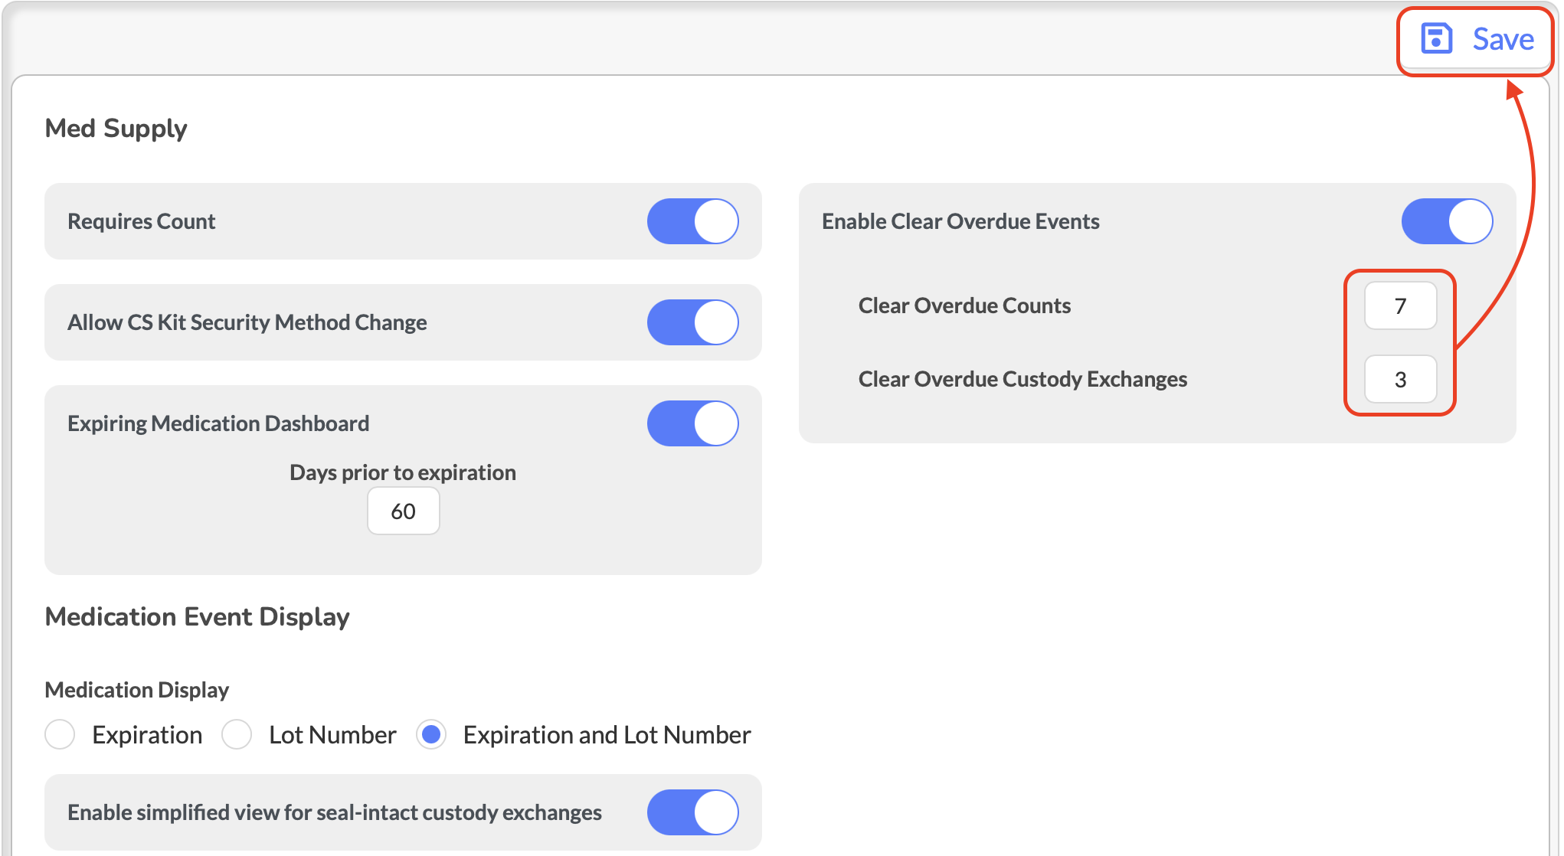Click the Save floppy disk icon
1564x856 pixels.
1436,38
